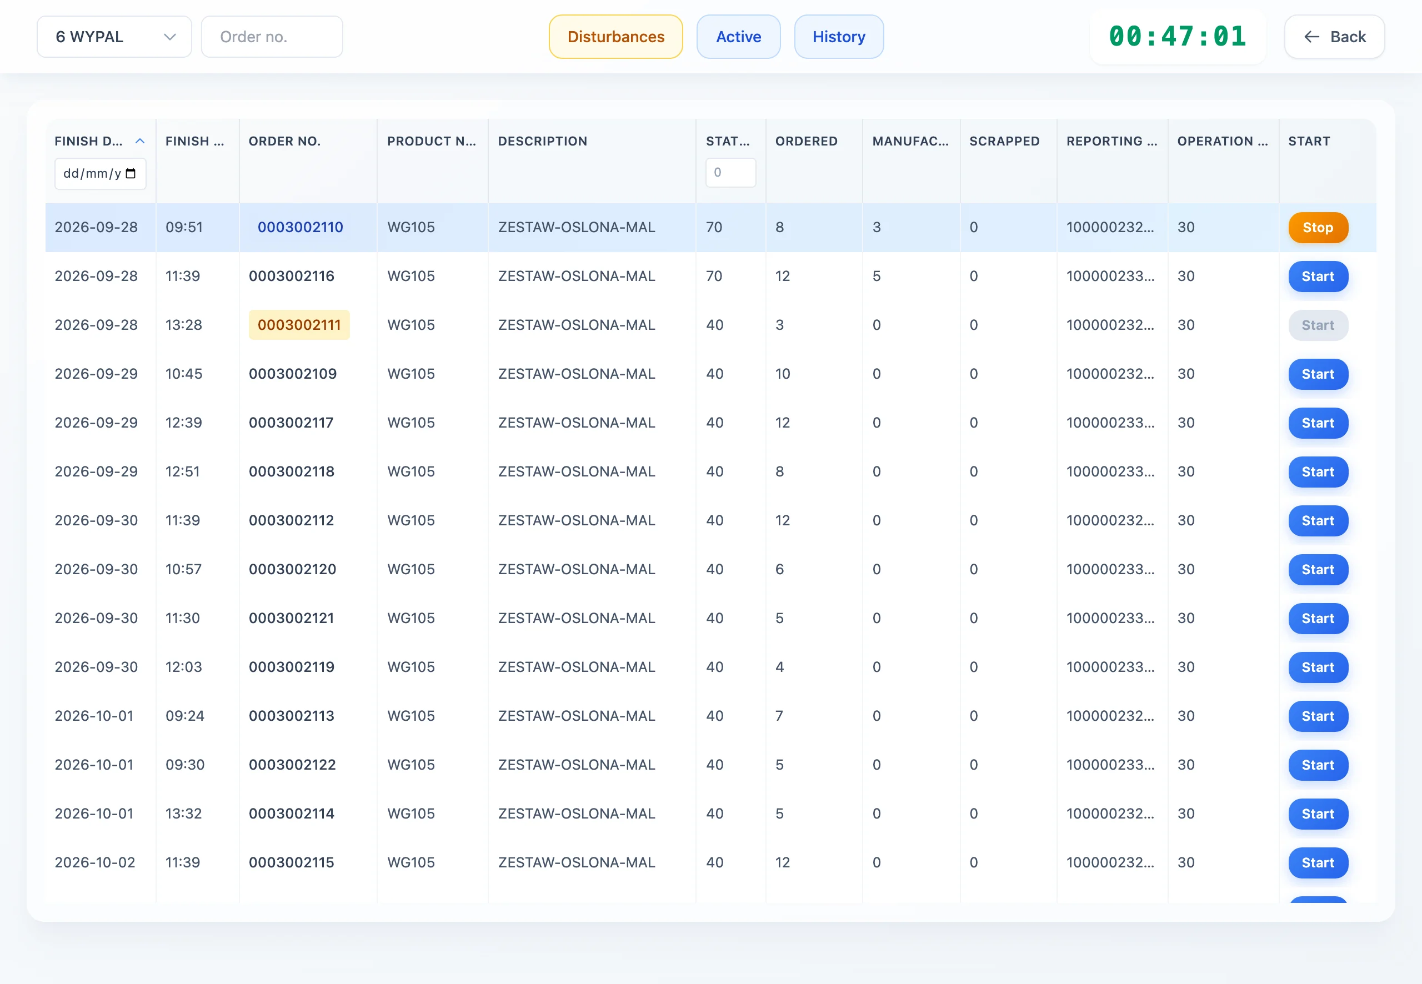Screen dimensions: 1422x984
Task: Sort by the ORDERED column header
Action: coord(806,141)
